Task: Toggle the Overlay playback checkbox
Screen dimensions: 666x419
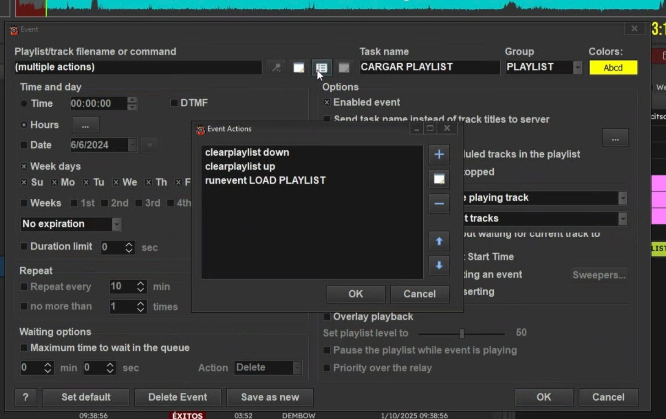Action: tap(327, 316)
